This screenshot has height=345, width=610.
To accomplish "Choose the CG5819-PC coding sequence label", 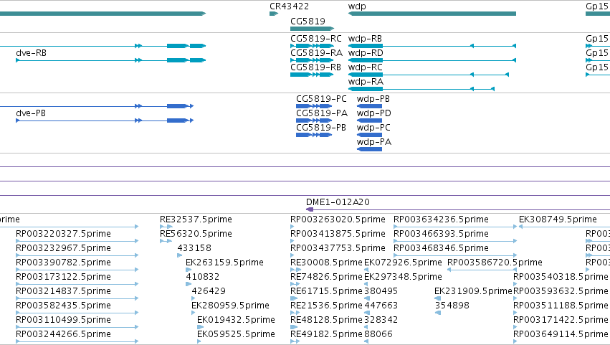I will 321,98.
